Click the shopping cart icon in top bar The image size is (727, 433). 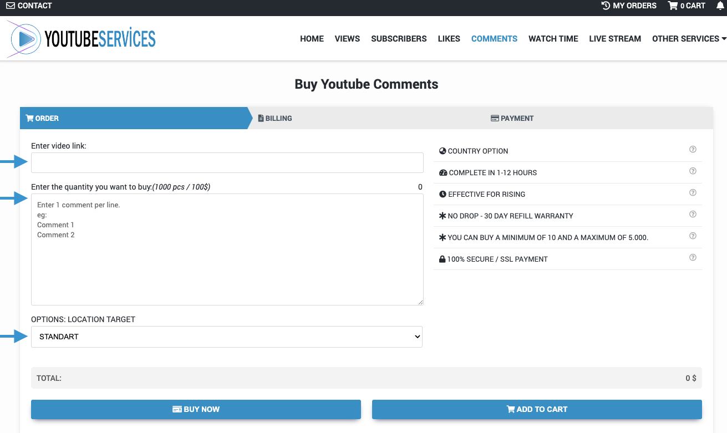(x=673, y=6)
